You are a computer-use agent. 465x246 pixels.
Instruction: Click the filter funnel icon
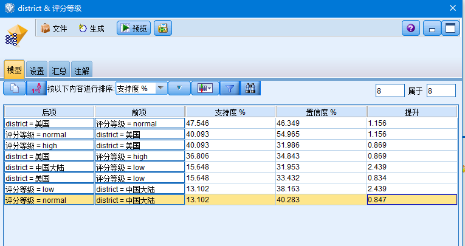pyautogui.click(x=230, y=89)
